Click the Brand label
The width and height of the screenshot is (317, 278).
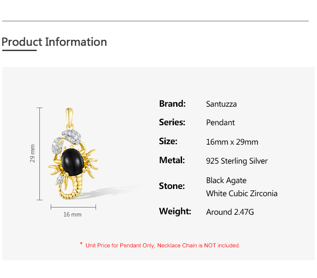pyautogui.click(x=172, y=104)
